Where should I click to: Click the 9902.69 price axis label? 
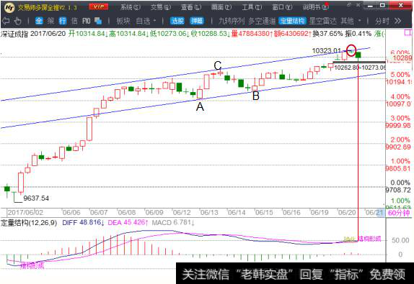tap(398, 147)
